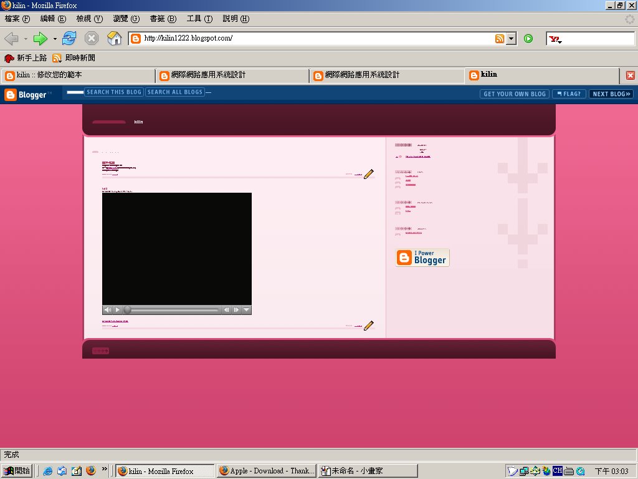The image size is (638, 479).
Task: Open the 即時新聞 RSS bookmark
Action: [74, 58]
